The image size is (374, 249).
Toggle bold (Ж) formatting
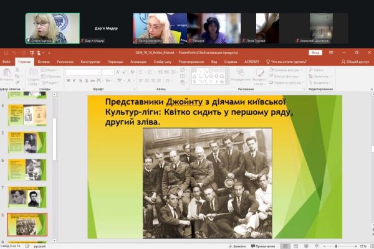click(x=68, y=81)
